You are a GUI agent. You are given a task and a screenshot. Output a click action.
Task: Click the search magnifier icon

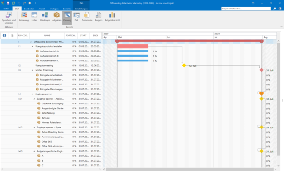click(275, 9)
